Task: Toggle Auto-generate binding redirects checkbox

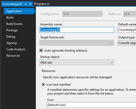Action: 41,51
